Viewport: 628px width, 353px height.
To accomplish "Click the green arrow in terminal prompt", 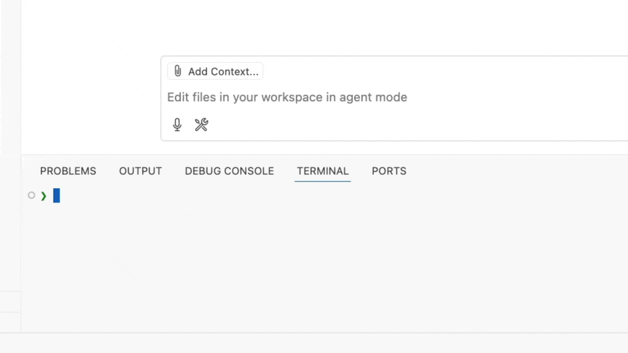I will (x=44, y=196).
